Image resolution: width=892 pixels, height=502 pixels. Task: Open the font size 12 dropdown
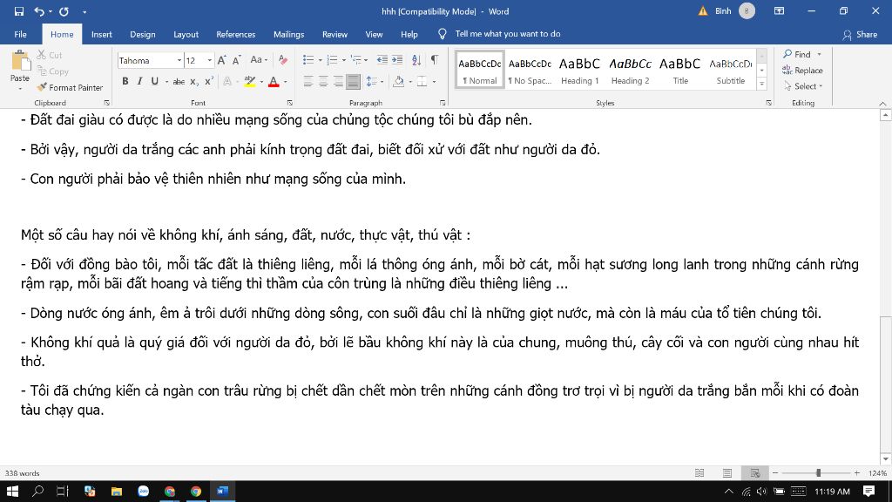click(x=209, y=60)
